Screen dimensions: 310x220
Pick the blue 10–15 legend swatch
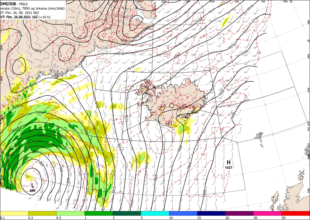(x=183, y=213)
